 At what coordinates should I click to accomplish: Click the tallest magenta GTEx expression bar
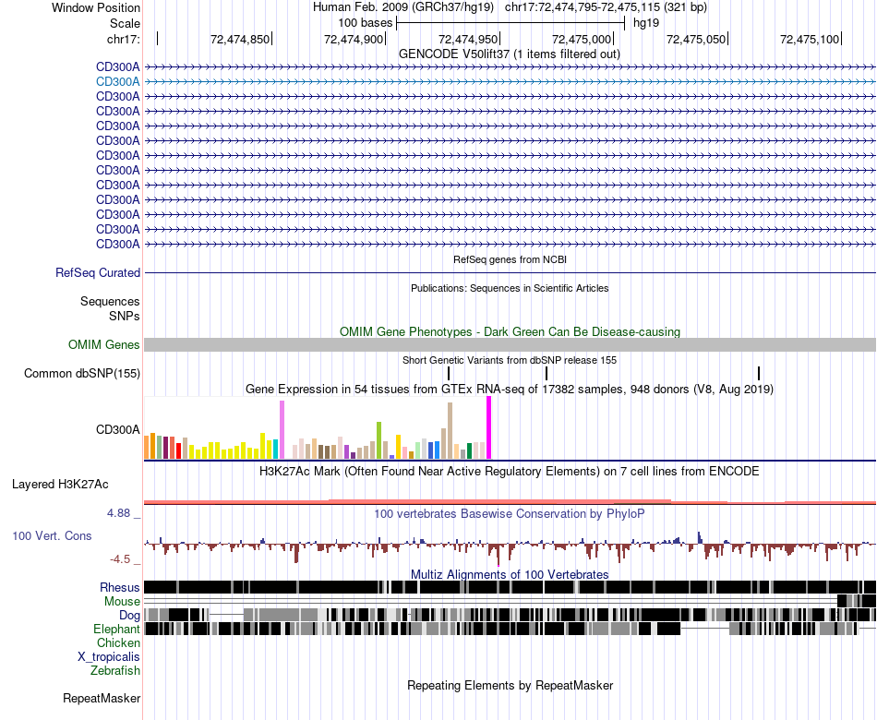[489, 428]
